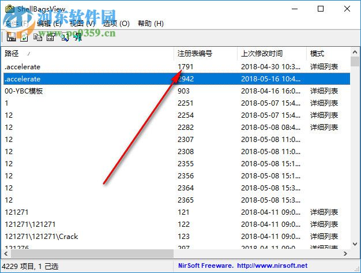
Task: Open the Properties toolbar icon
Action: coord(51,37)
